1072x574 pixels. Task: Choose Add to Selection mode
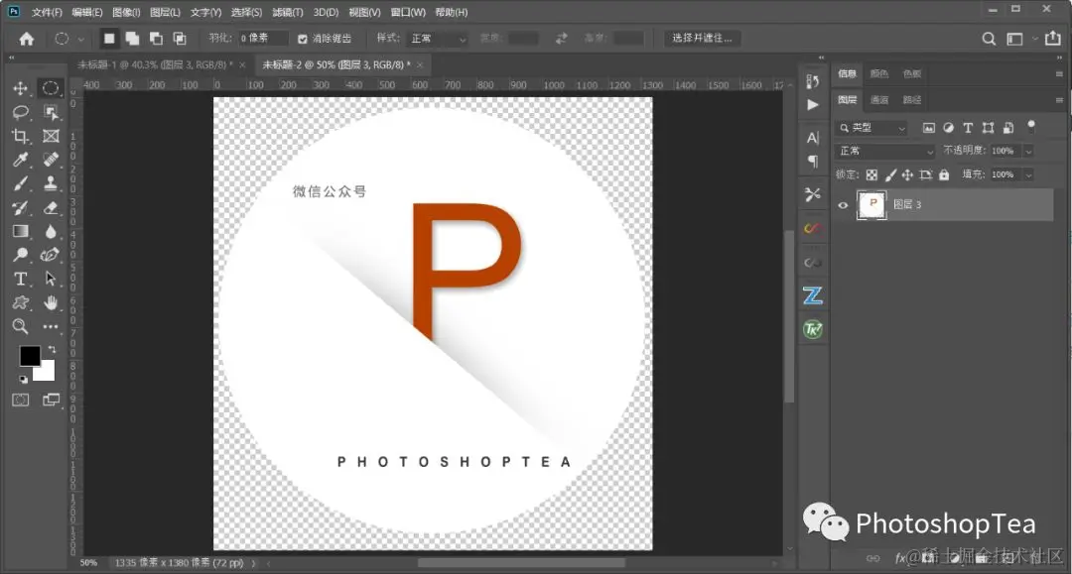pyautogui.click(x=132, y=39)
